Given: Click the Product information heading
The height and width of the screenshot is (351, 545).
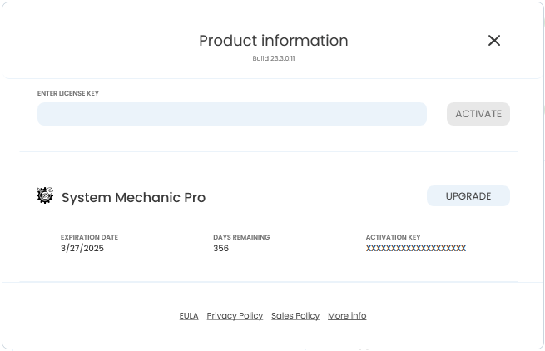Looking at the screenshot, I should [274, 41].
